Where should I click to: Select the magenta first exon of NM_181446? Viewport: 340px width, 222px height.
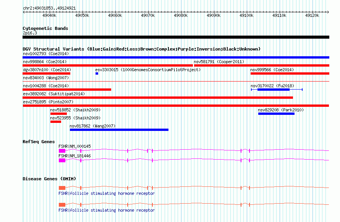[62, 160]
